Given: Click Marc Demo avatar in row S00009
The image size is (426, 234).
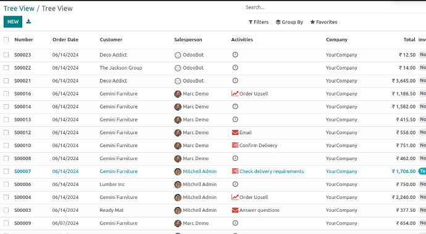Looking at the screenshot, I should click(178, 224).
